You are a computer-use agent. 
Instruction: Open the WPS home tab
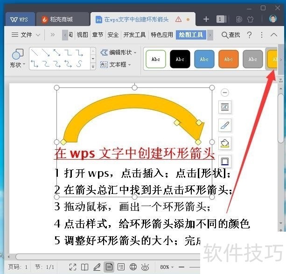(x=20, y=19)
